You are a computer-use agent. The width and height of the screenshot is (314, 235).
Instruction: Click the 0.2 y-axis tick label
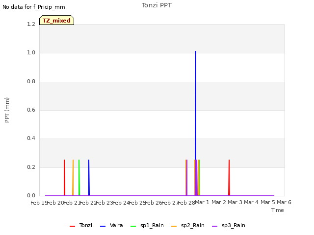click(31, 167)
